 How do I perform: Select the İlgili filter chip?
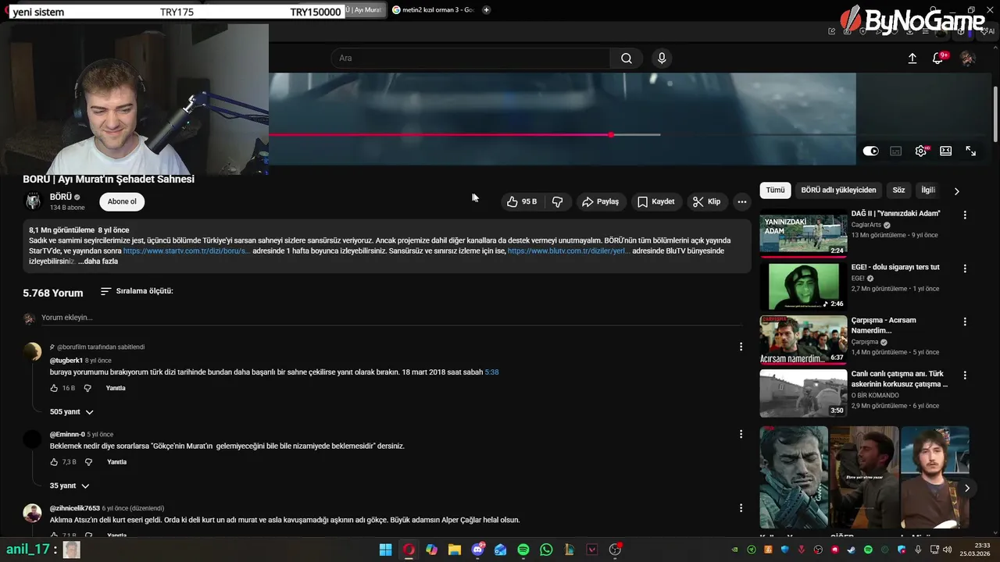(x=928, y=190)
